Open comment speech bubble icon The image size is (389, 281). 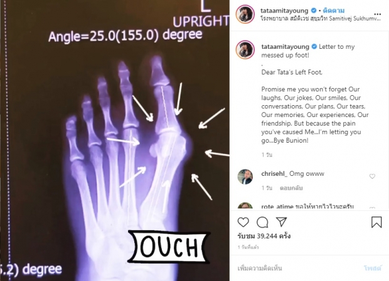point(262,222)
